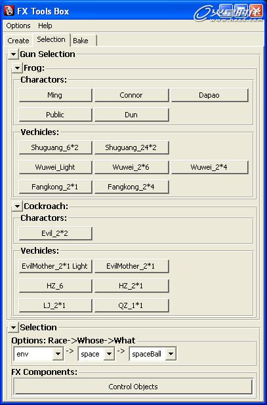Click the Dapao button

[x=209, y=95]
